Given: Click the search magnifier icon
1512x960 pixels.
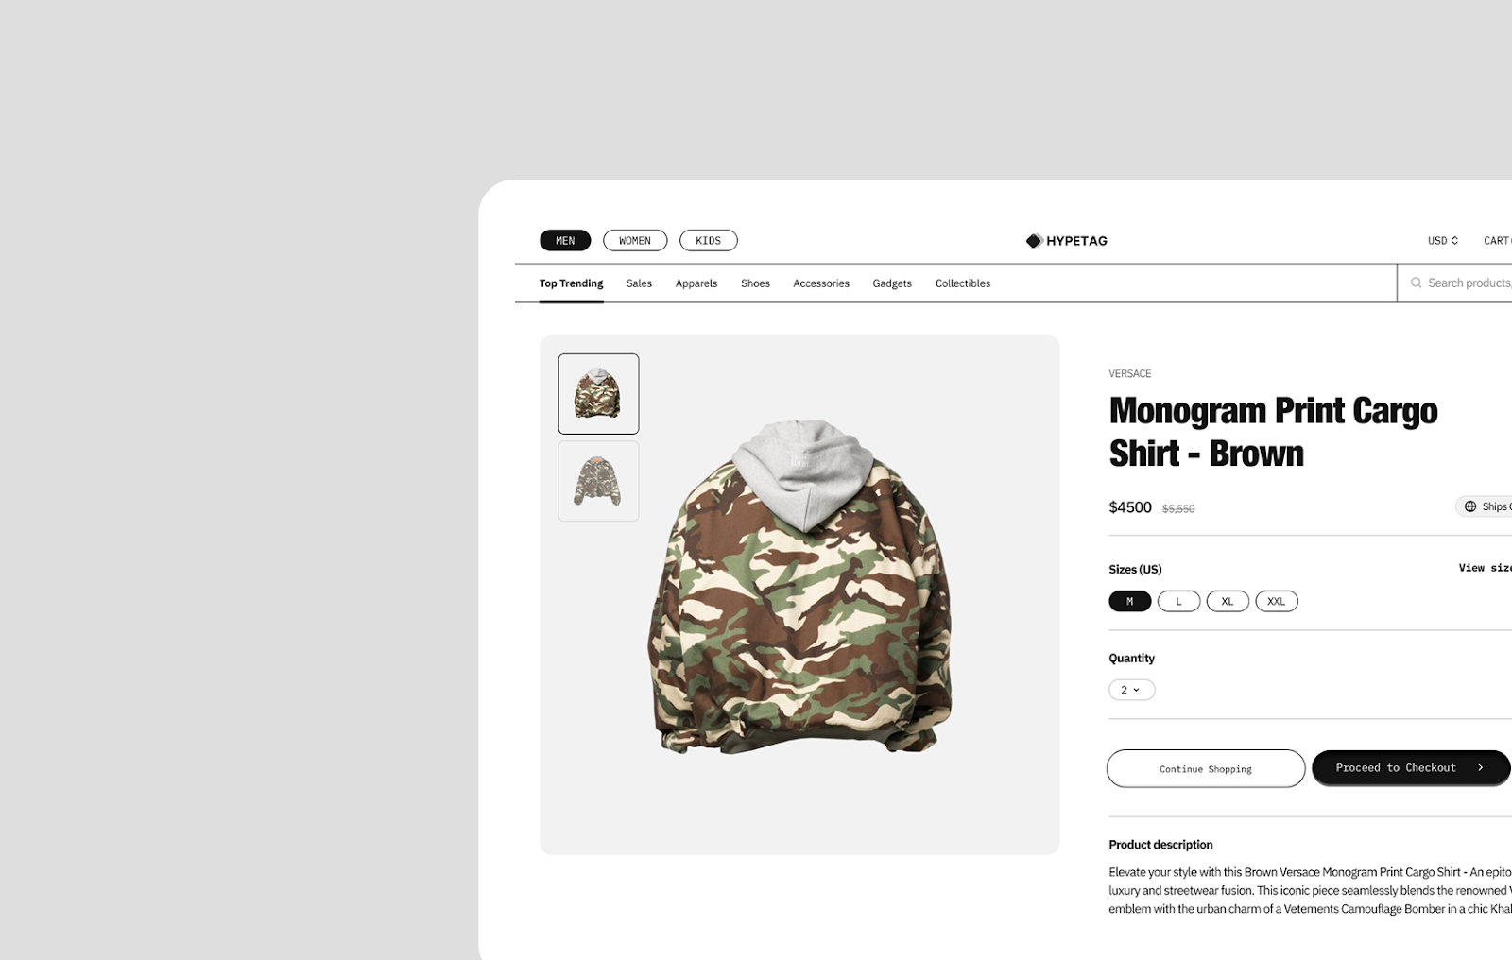Looking at the screenshot, I should pyautogui.click(x=1416, y=283).
